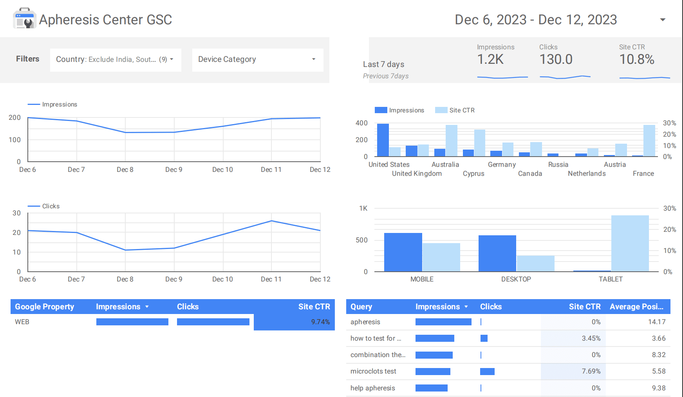Image resolution: width=683 pixels, height=397 pixels.
Task: Sort Google Property table by Impressions arrow
Action: coord(147,307)
